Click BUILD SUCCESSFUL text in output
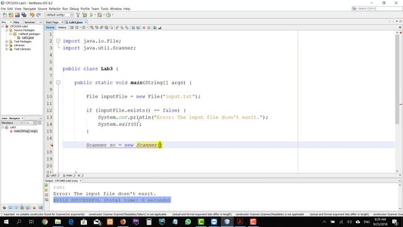 pos(77,200)
